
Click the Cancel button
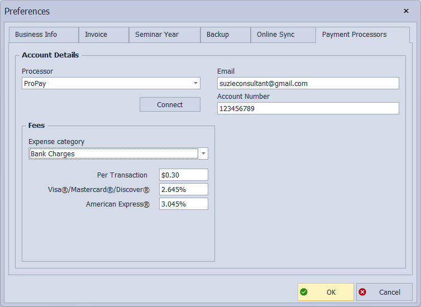384,292
